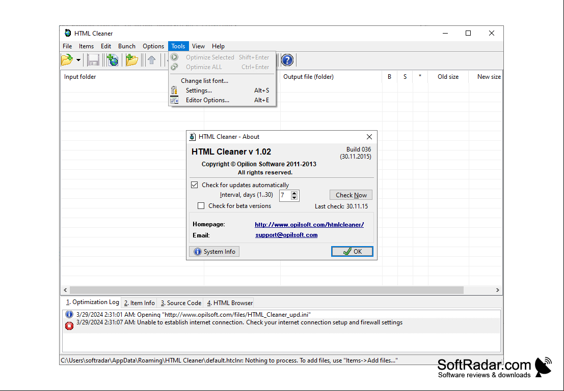Click the move up arrow toolbar icon

[x=151, y=60]
